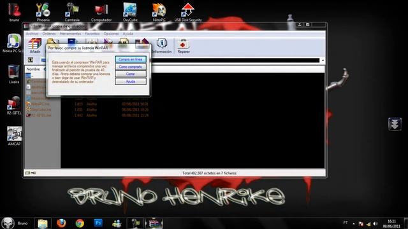The image size is (408, 229).
Task: Open Photoshop from the taskbar
Action: pos(98,223)
